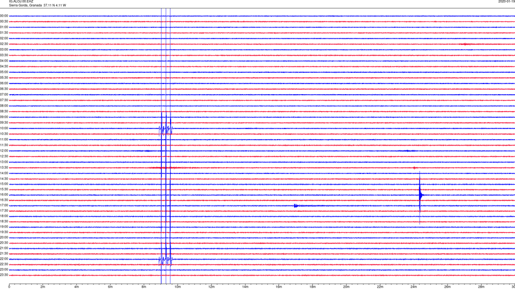Click the '06:00' time label
515x289 pixels.
tap(4, 83)
